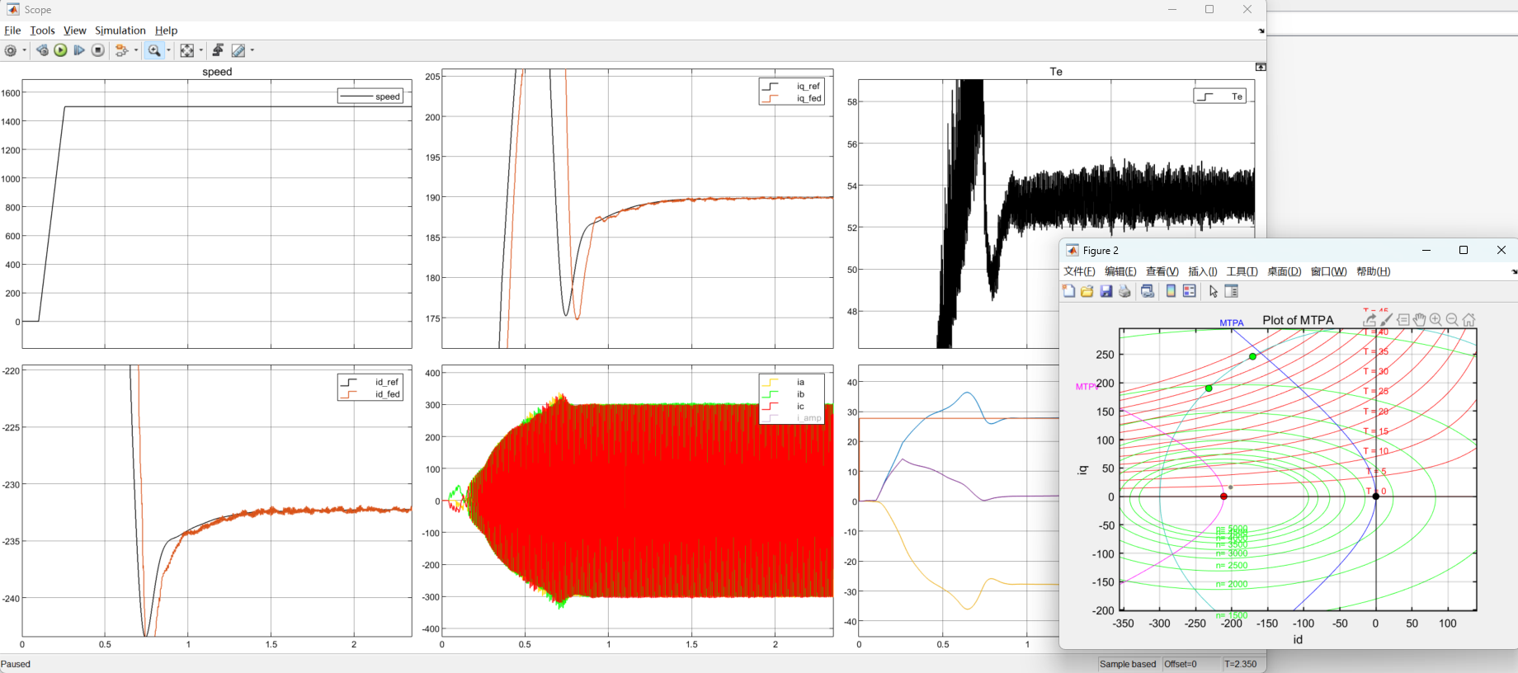The width and height of the screenshot is (1518, 673).
Task: Expand the Measurements dropdown arrow
Action: [x=252, y=50]
